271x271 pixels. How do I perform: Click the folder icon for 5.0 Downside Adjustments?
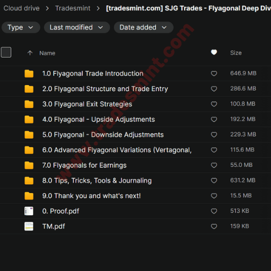[29, 135]
